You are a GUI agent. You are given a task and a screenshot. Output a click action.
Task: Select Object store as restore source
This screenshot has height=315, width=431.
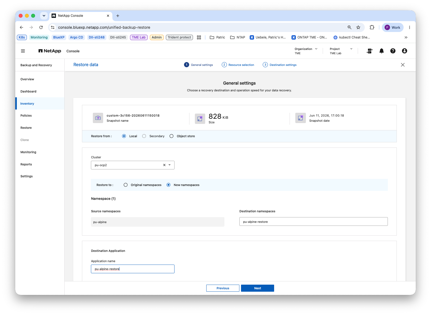[x=172, y=136]
